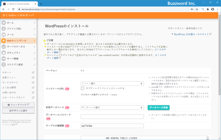The image size is (221, 140).
Task: Click the browser address bar URL
Action: 48,9
